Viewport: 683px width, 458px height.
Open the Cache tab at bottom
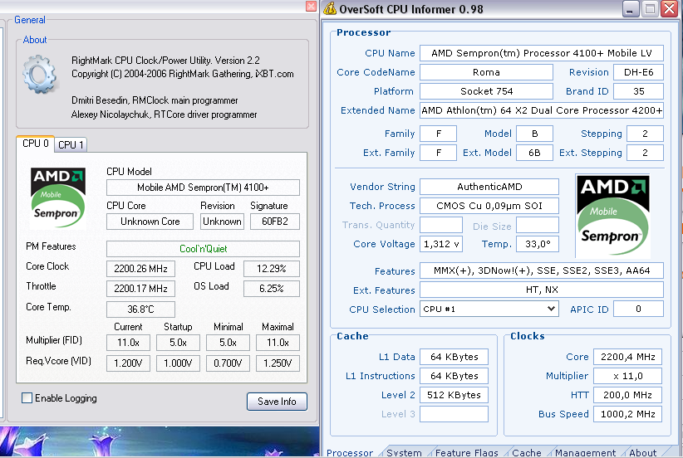[527, 452]
